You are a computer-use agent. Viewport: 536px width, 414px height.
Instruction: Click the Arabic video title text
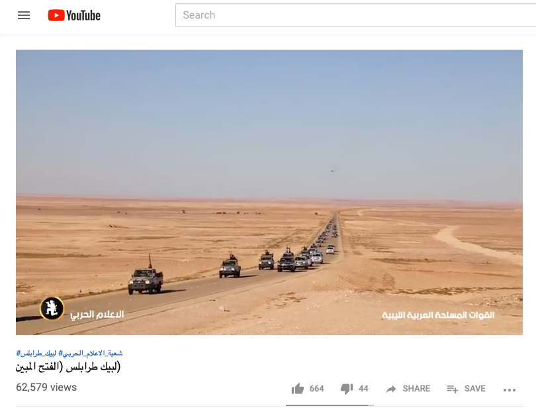[68, 367]
